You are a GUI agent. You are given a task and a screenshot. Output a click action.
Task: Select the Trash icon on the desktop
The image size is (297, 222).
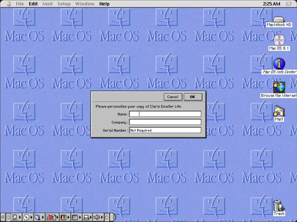click(279, 206)
